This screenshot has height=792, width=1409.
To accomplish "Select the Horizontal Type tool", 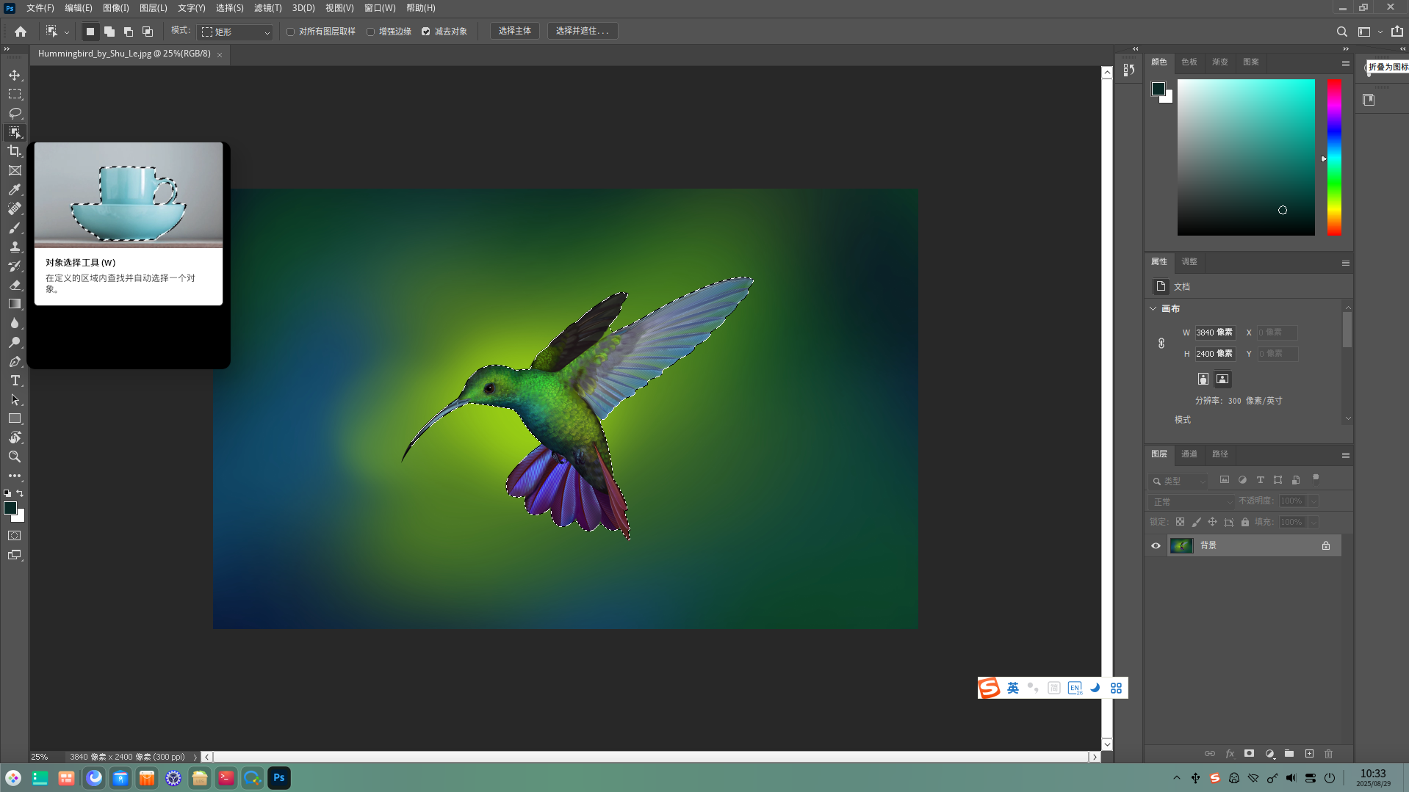I will [15, 380].
